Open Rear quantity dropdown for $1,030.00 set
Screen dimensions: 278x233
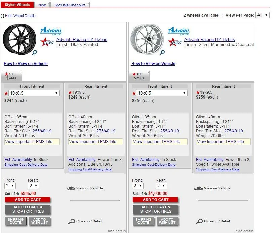pyautogui.click(x=161, y=186)
